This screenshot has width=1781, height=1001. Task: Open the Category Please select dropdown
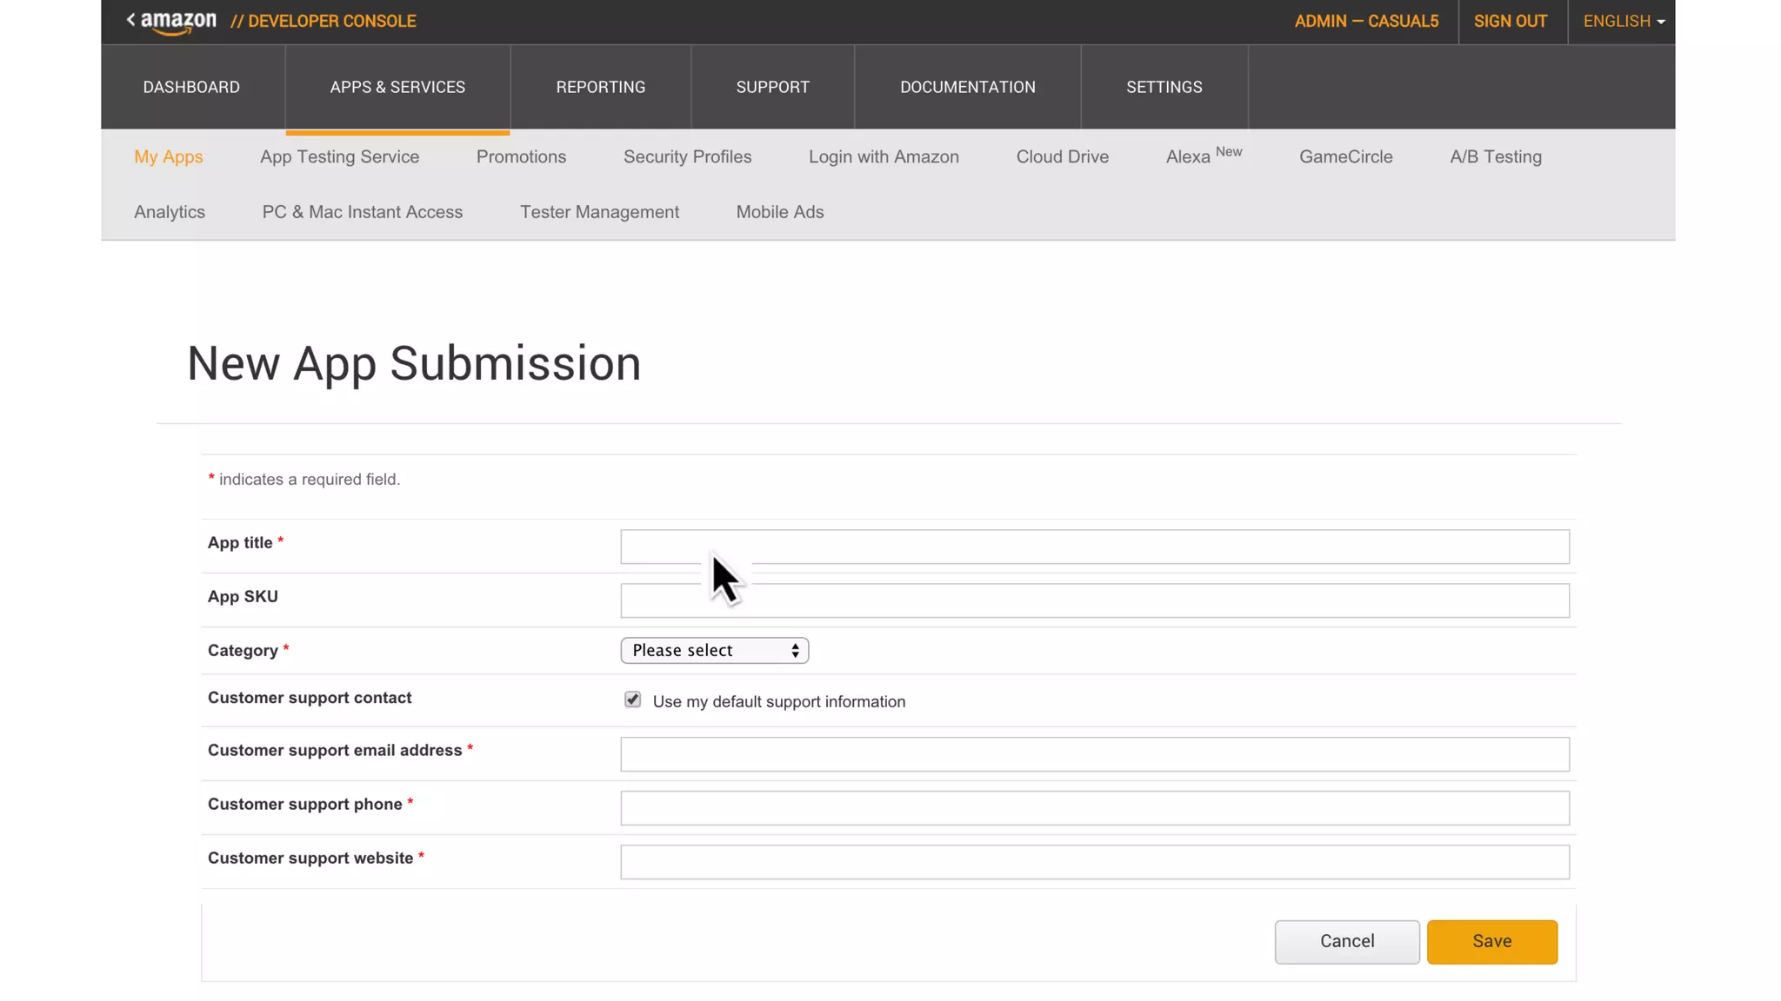pos(714,651)
